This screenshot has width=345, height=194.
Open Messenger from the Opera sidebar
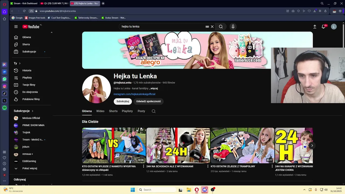tap(4, 72)
